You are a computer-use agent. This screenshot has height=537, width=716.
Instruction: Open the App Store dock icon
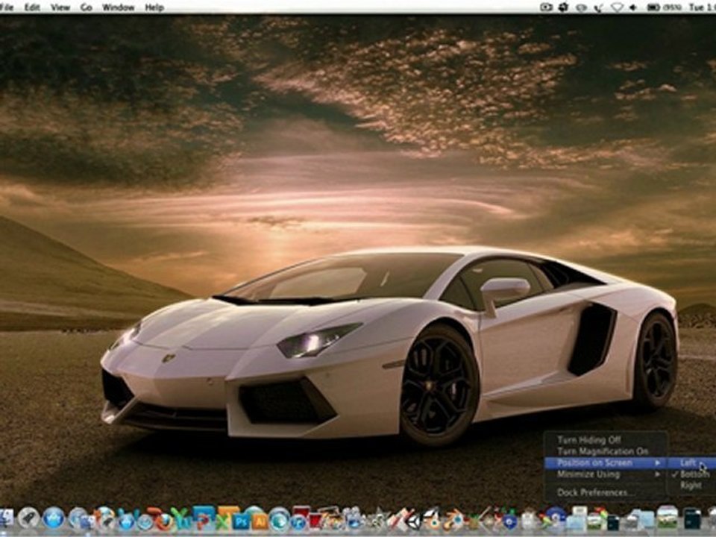click(54, 519)
